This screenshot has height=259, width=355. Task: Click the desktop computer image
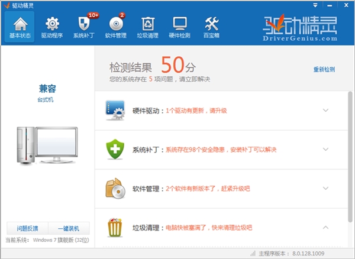point(47,145)
